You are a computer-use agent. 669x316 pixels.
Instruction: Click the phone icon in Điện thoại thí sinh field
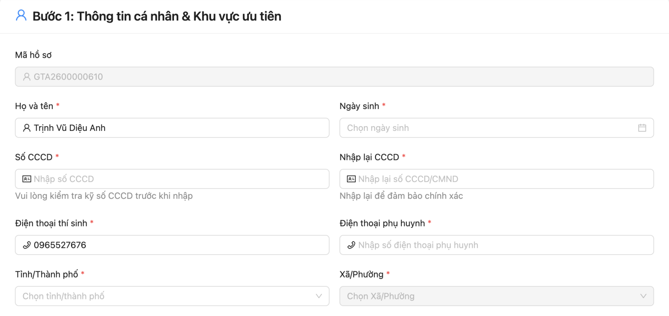click(x=27, y=245)
